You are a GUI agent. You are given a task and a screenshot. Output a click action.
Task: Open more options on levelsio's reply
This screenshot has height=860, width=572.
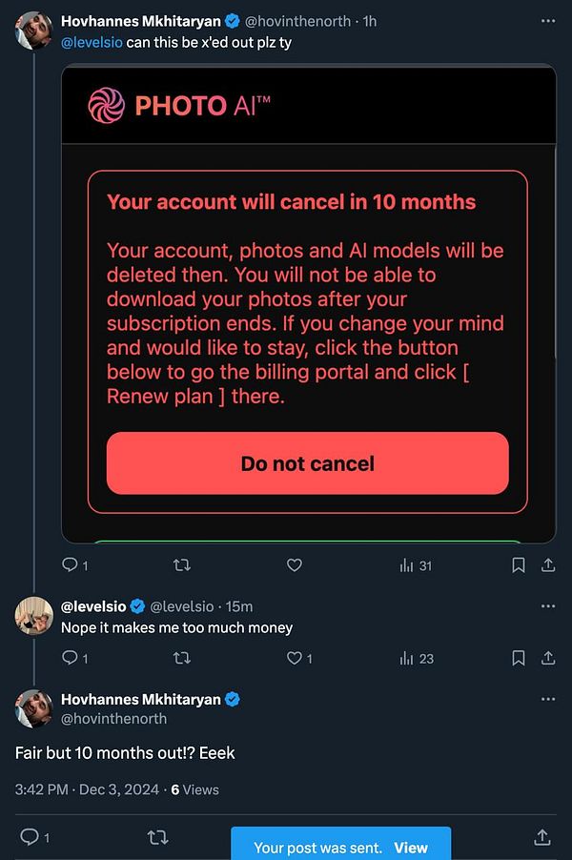(547, 606)
